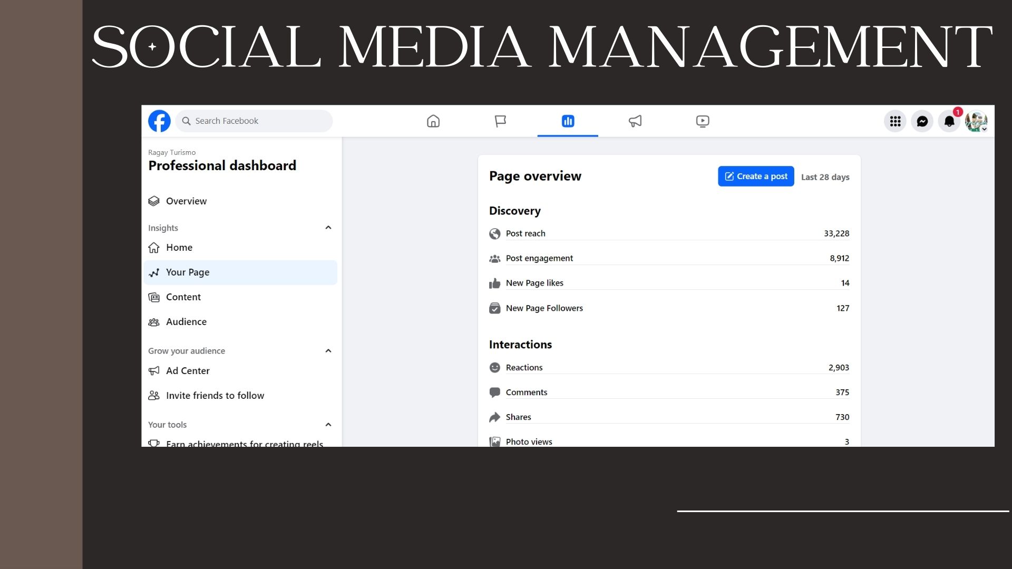Screen dimensions: 1012x569
Task: Open the Pages flag icon
Action: [500, 121]
